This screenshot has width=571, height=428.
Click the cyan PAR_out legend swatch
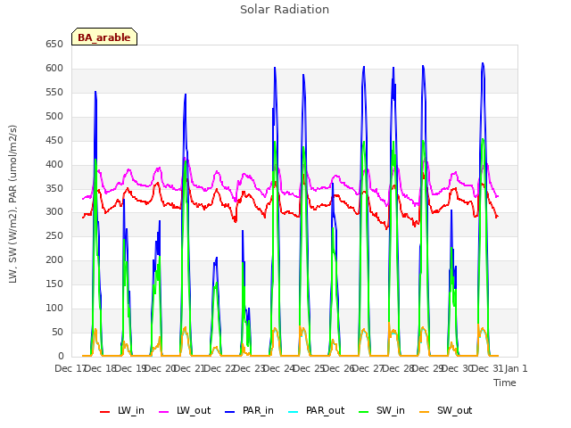293,412
